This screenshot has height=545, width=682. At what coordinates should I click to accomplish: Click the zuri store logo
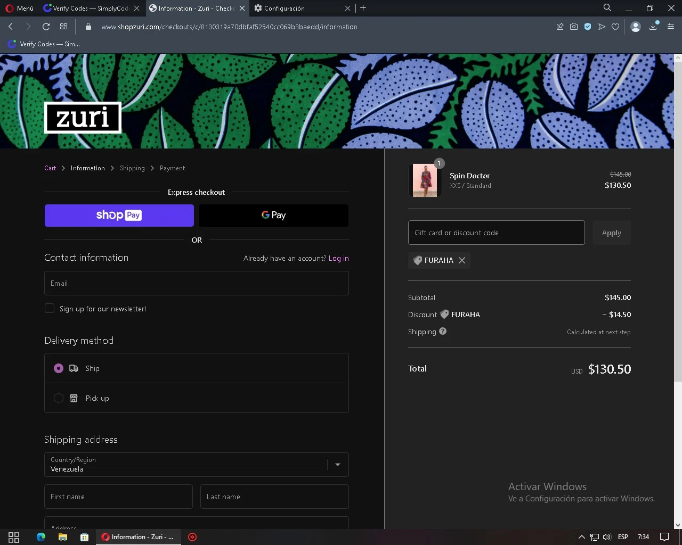[x=83, y=117]
